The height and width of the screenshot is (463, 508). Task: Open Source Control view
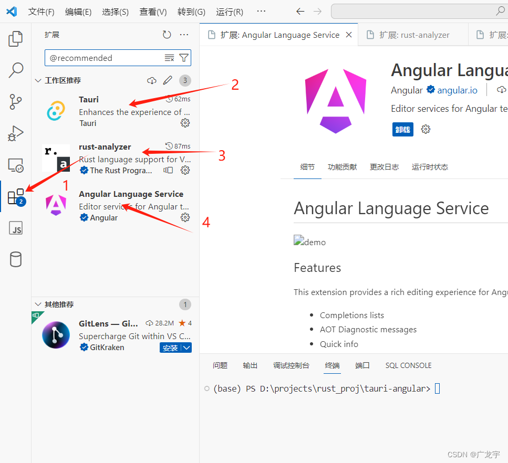pyautogui.click(x=16, y=102)
